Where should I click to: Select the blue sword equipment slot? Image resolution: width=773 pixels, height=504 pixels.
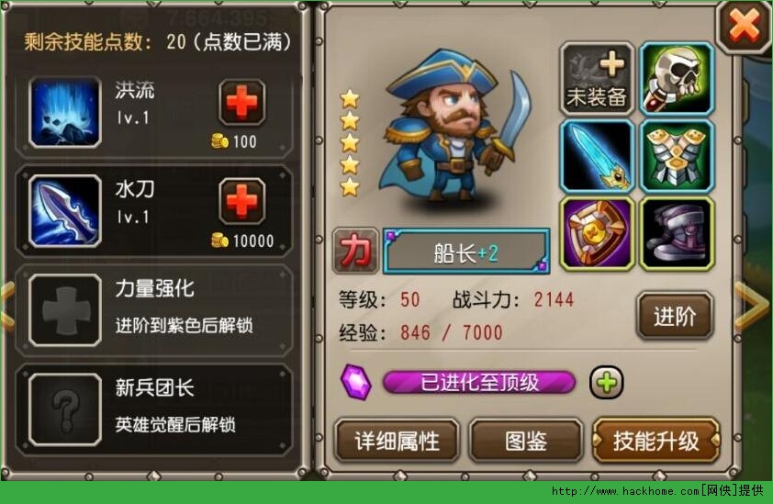597,156
